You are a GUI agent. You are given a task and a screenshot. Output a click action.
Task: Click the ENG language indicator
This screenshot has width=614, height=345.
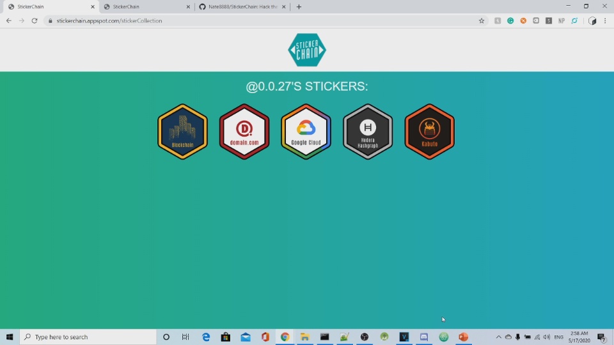(559, 337)
